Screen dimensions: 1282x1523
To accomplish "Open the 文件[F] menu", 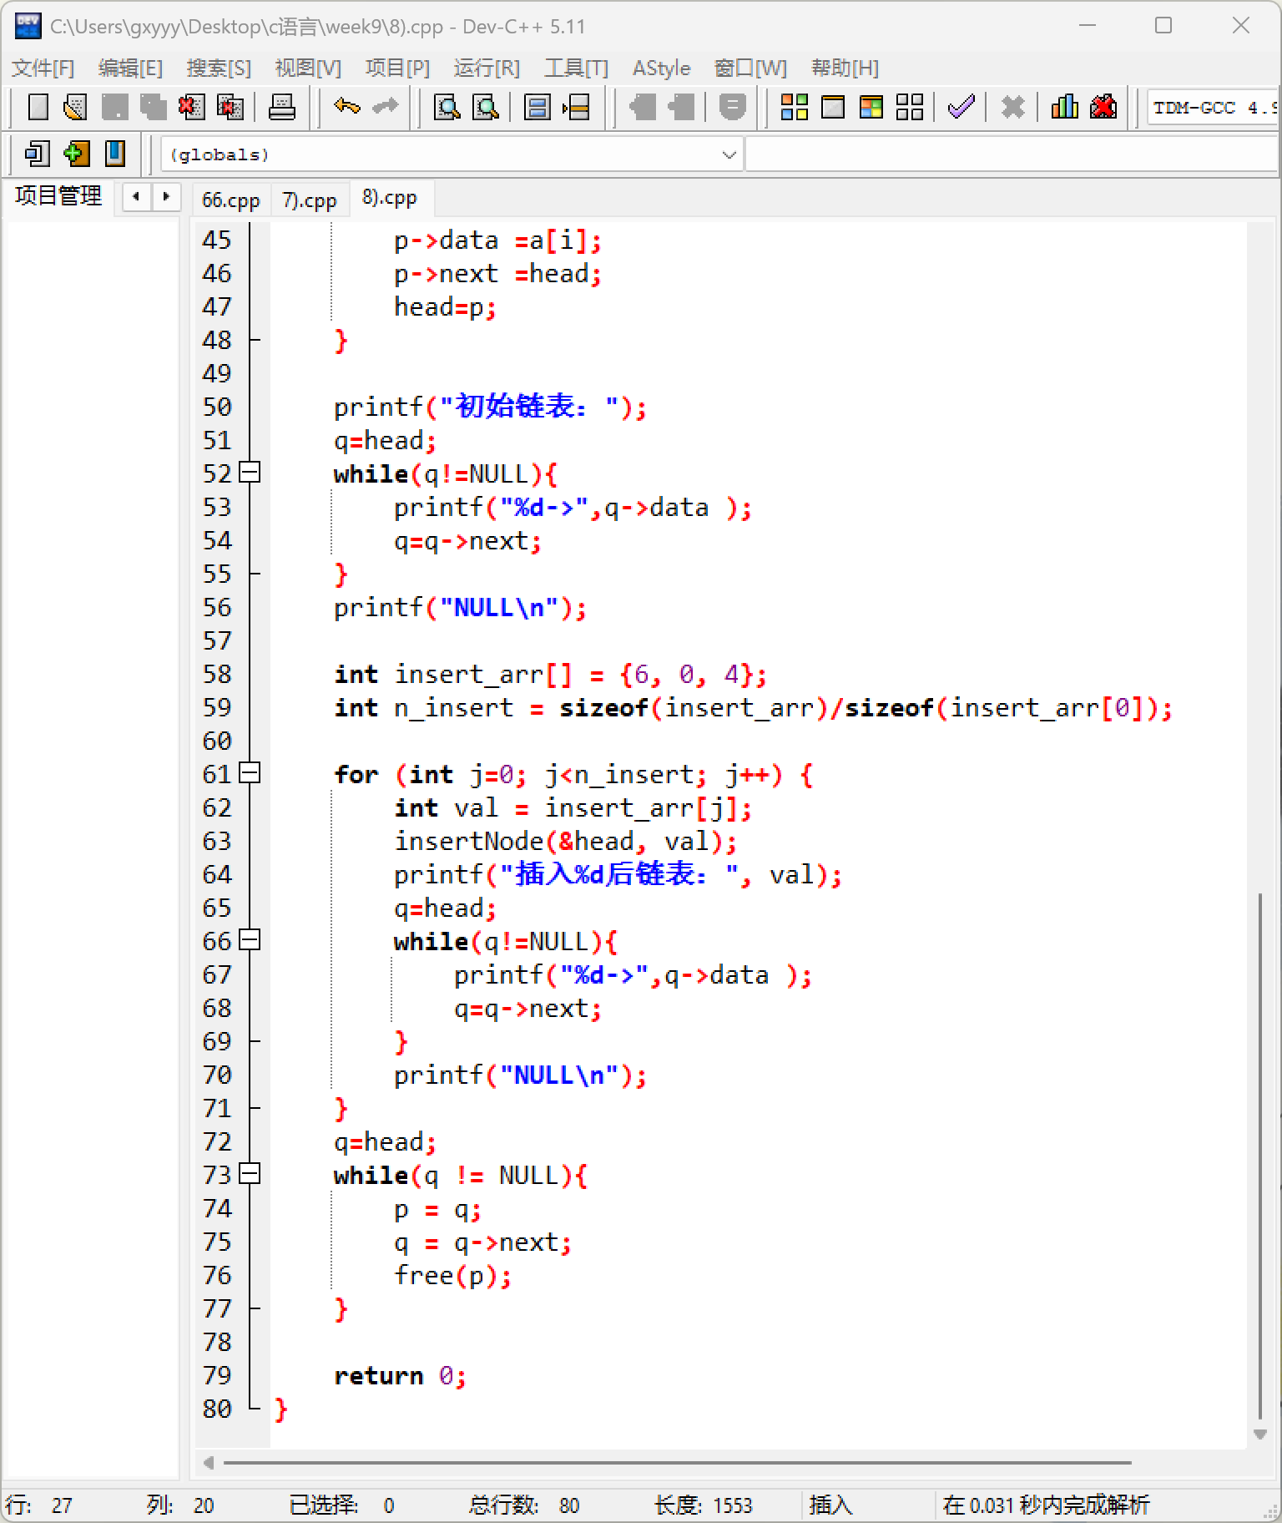I will coord(43,68).
